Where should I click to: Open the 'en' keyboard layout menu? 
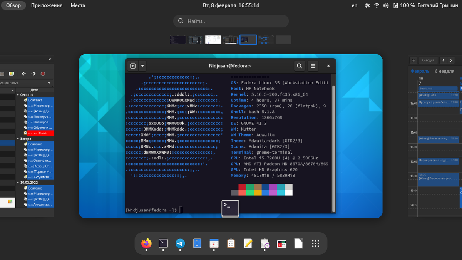point(355,5)
